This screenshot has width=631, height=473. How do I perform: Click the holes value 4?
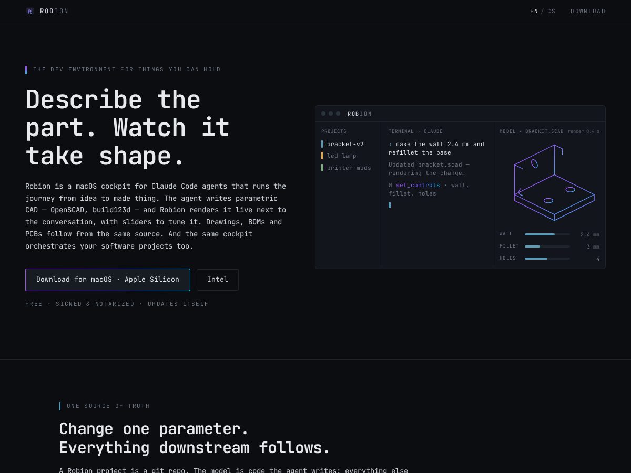598,259
